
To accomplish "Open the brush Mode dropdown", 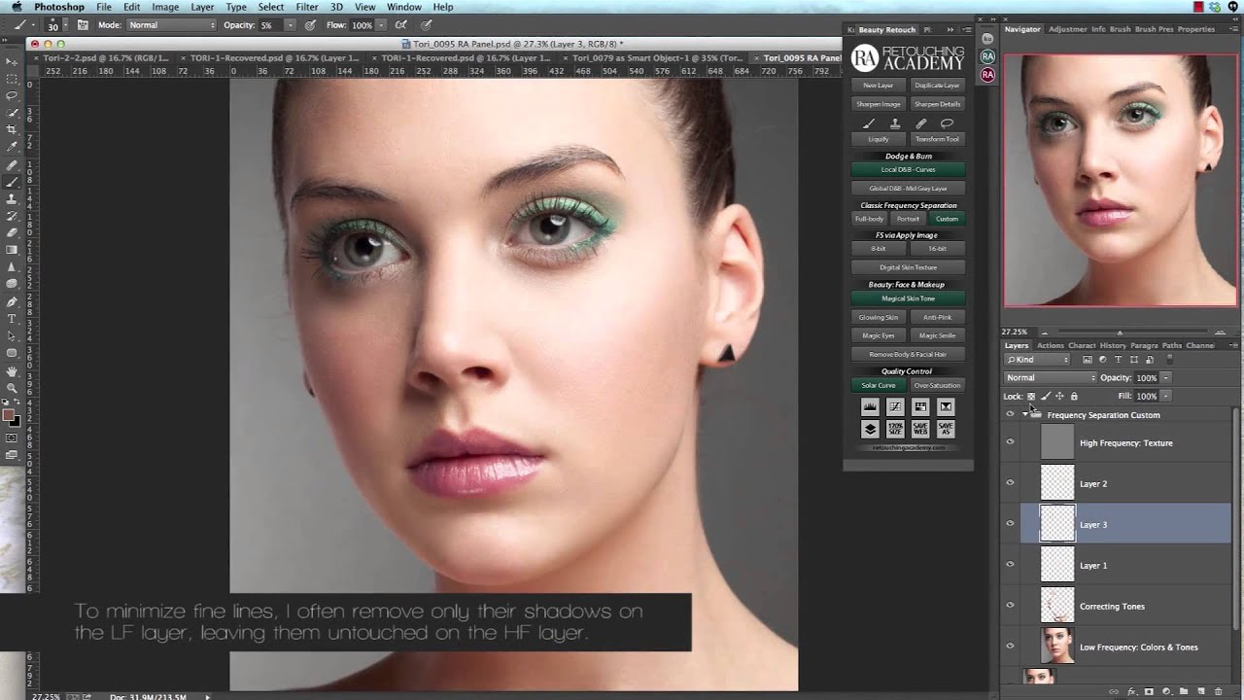I will click(x=171, y=24).
